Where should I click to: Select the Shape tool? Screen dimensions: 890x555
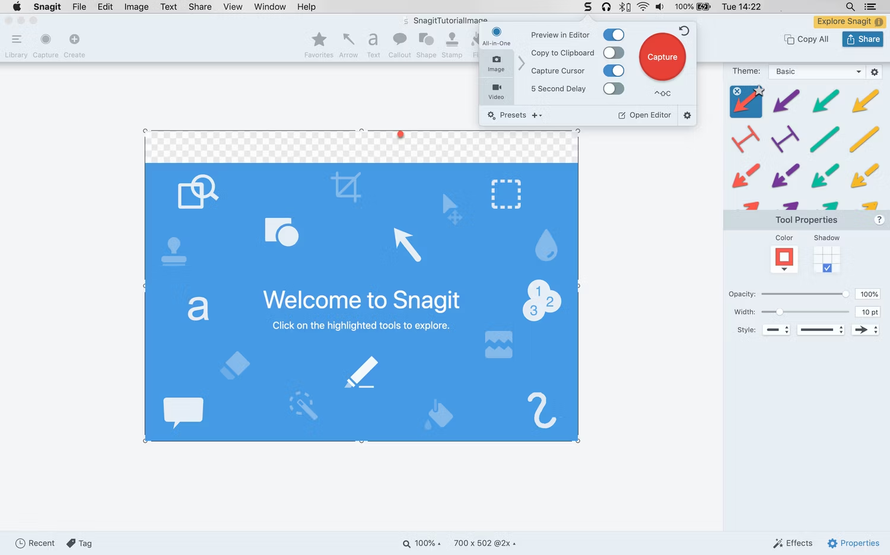426,39
